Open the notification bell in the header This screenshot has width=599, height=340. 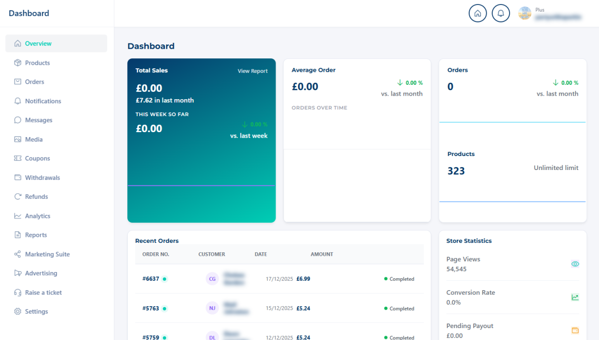(501, 13)
